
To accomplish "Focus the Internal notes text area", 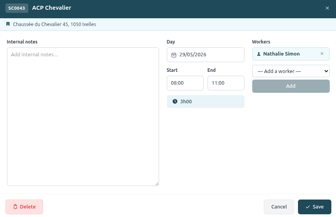I will tap(83, 116).
